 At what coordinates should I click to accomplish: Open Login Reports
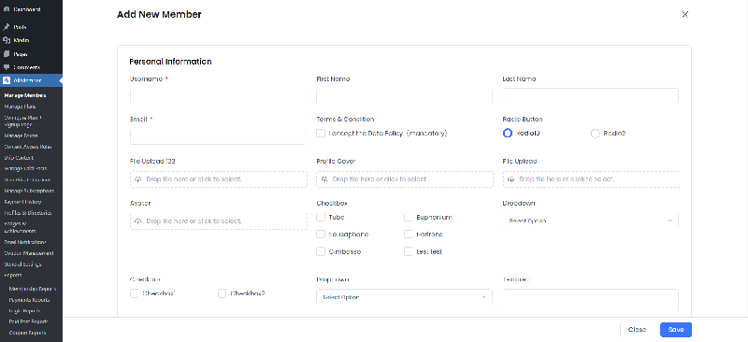point(24,311)
